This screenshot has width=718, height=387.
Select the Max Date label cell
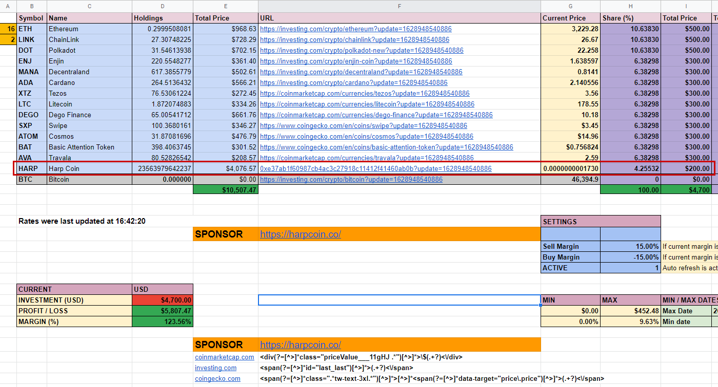[x=686, y=311]
